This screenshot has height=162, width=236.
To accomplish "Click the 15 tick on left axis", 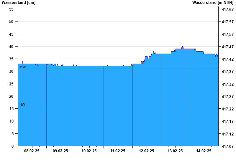I will 12,109.
